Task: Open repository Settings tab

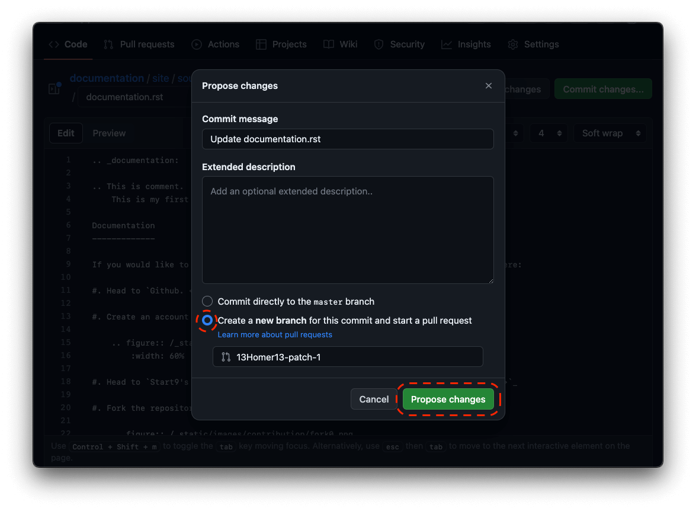Action: [533, 44]
